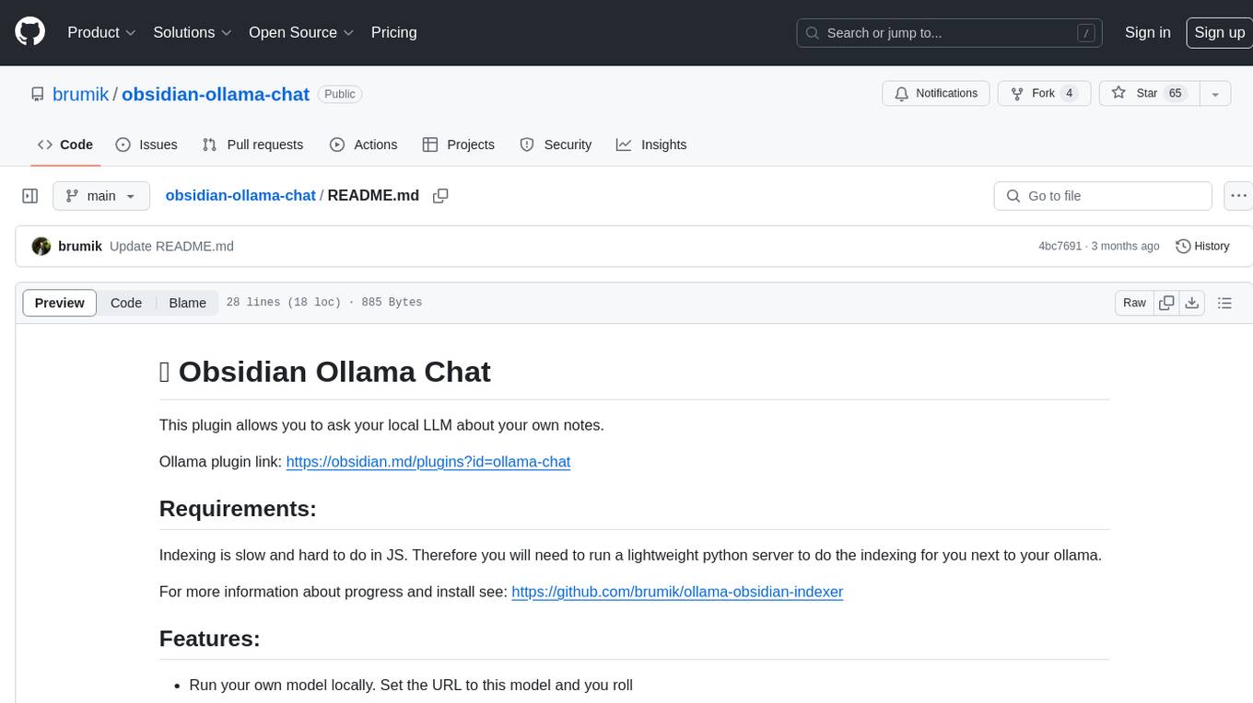Download the raw file

(1192, 303)
